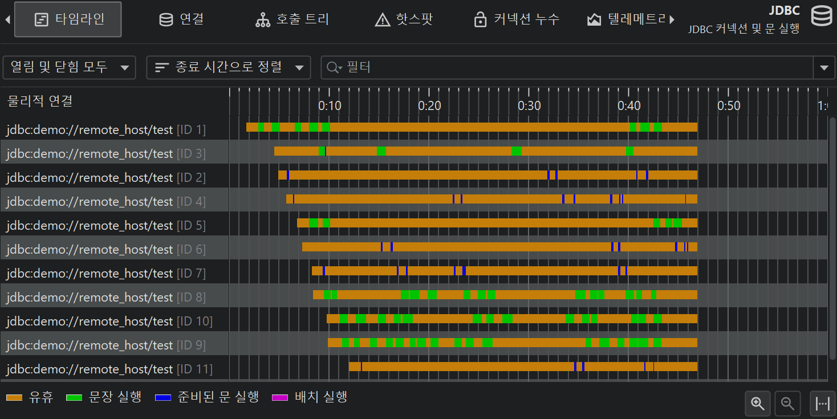Click into the 필터 text field
Image resolution: width=837 pixels, height=419 pixels.
coord(570,68)
